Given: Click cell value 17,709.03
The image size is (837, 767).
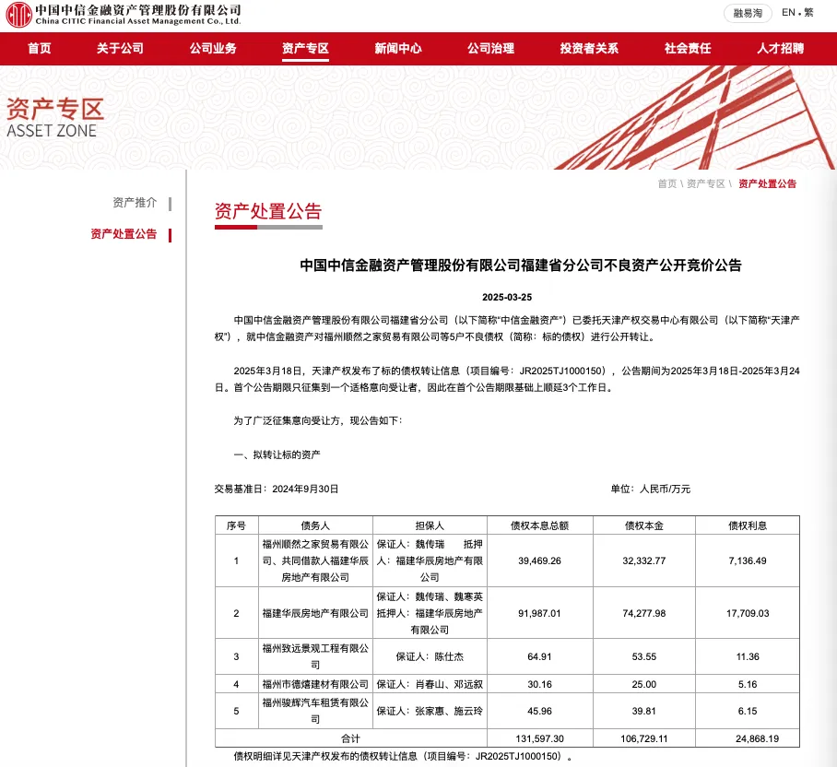Looking at the screenshot, I should [748, 613].
